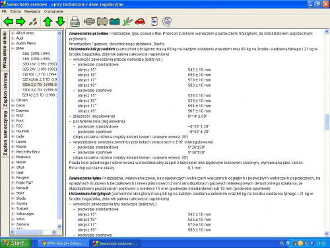The image size is (330, 248).
Task: Expand the Mercedes-Benz tree node
Action: [x=13, y=152]
